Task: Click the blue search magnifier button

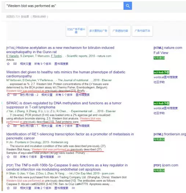Action: pyautogui.click(x=128, y=6)
